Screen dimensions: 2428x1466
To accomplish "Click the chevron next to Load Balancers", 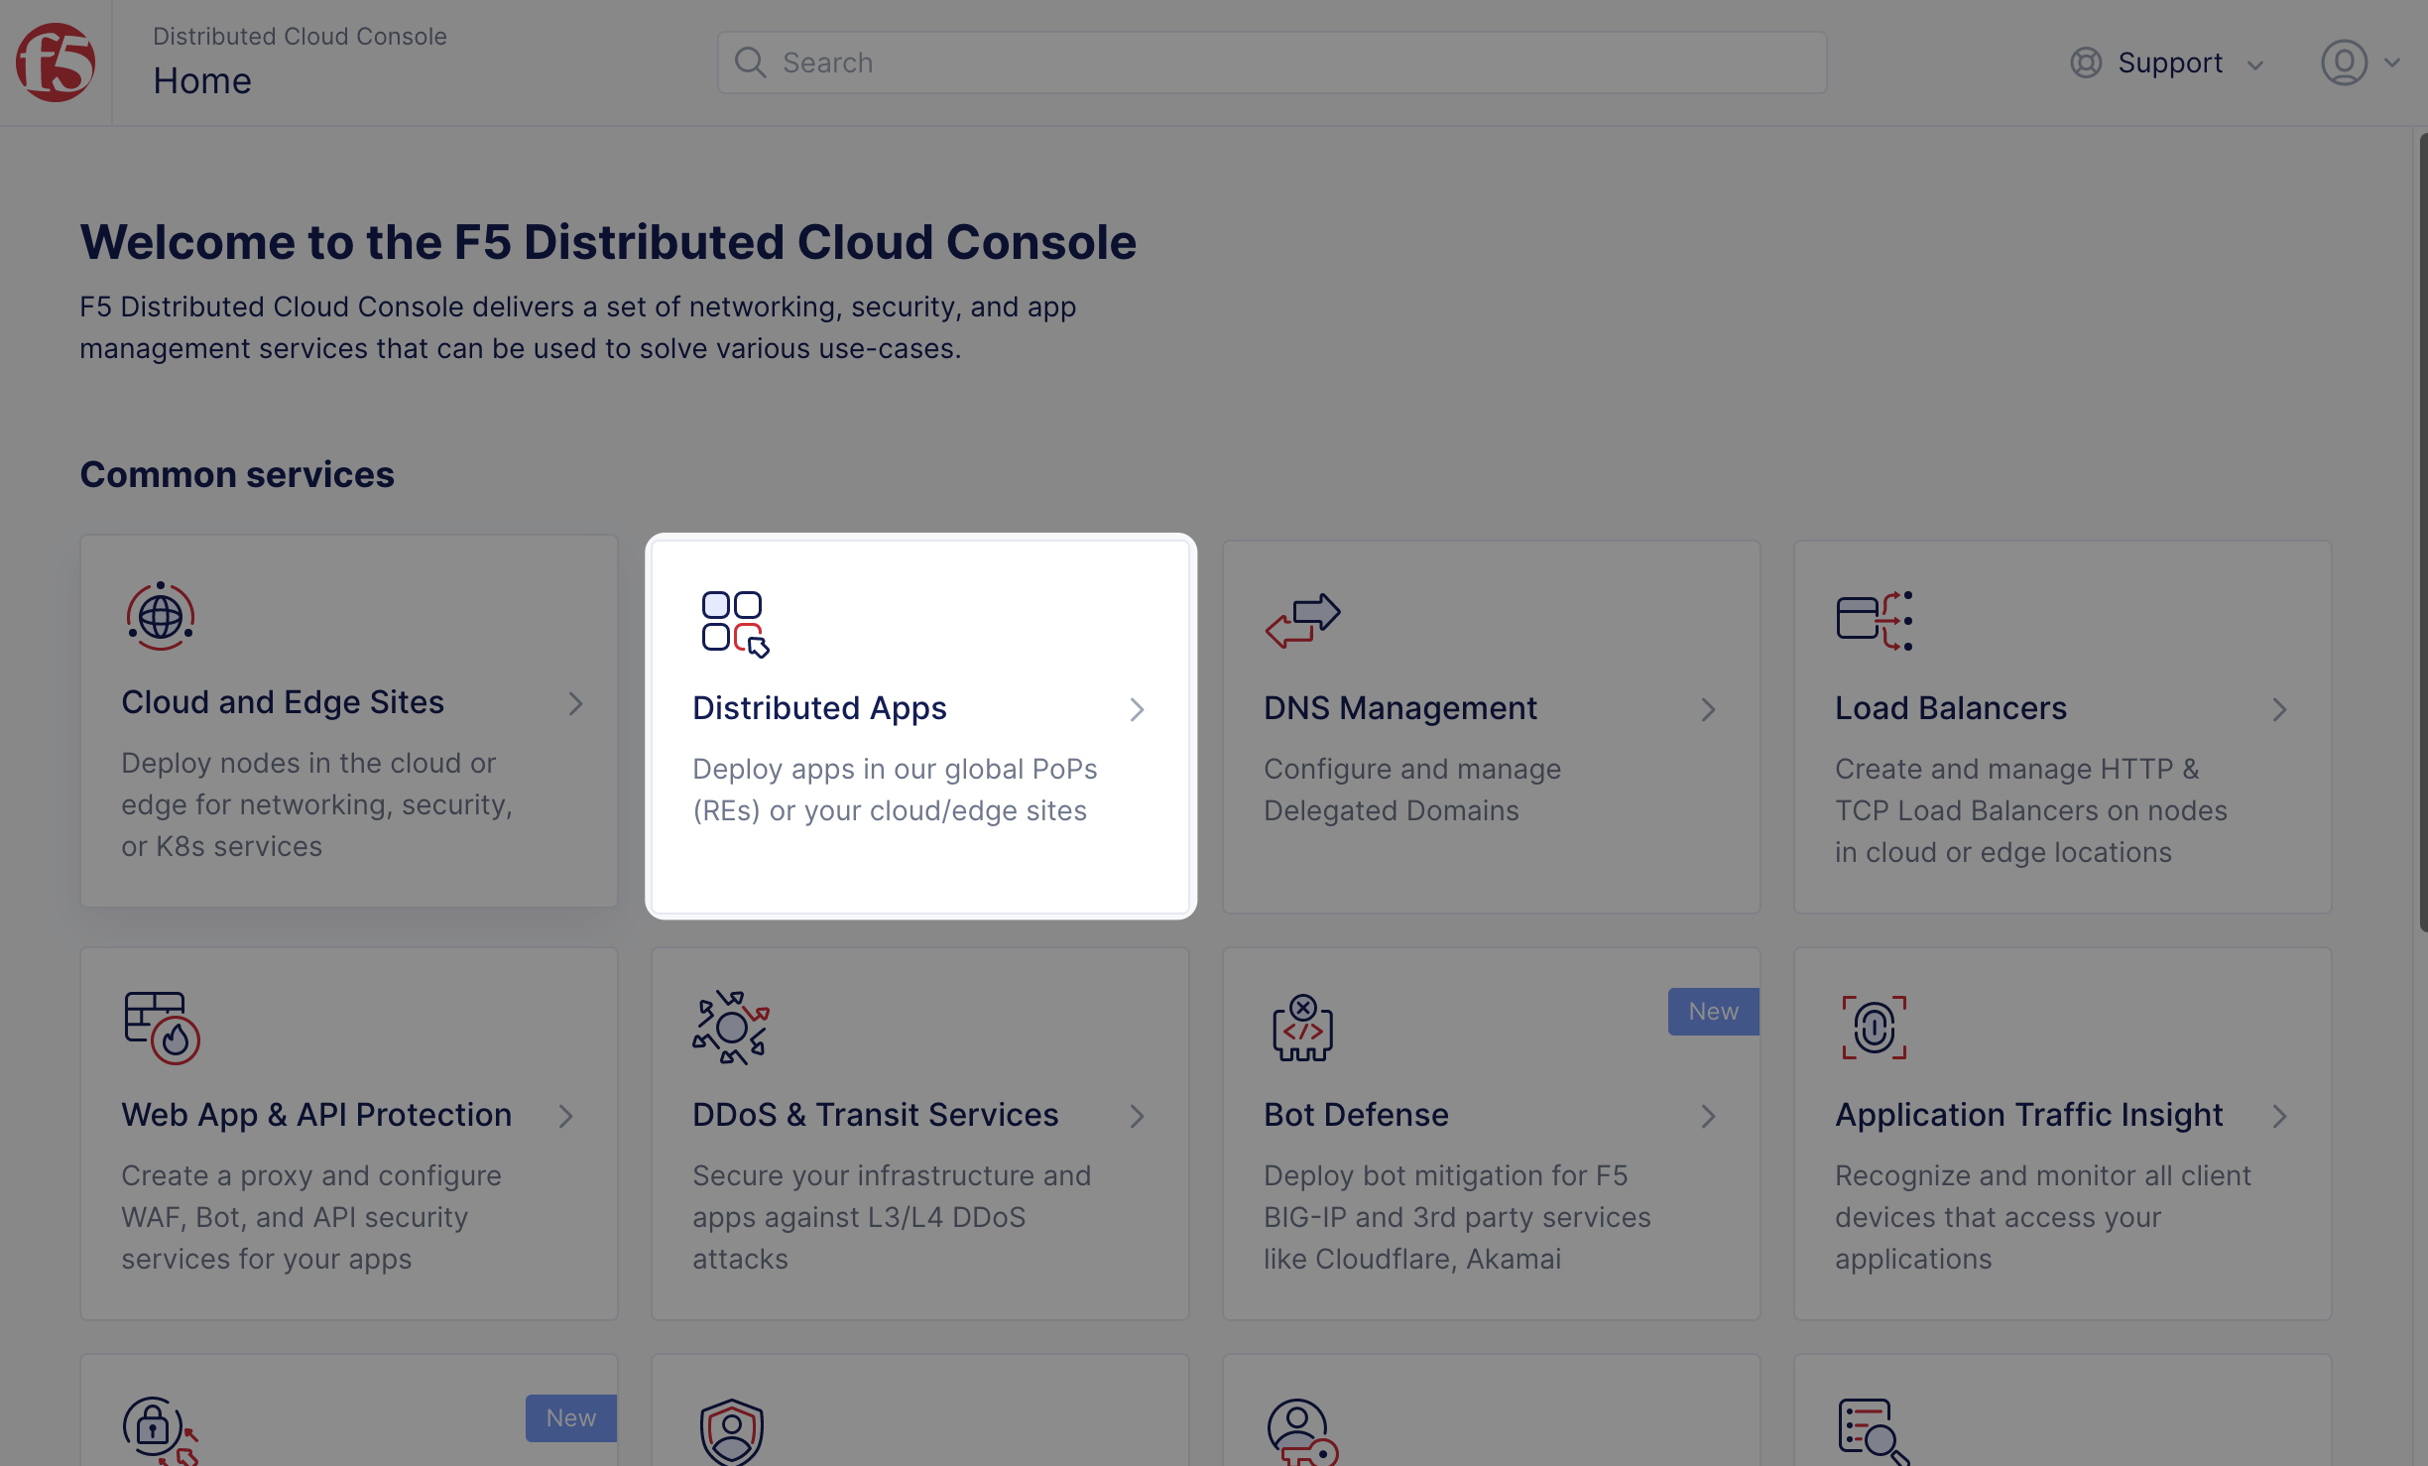I will [2279, 709].
